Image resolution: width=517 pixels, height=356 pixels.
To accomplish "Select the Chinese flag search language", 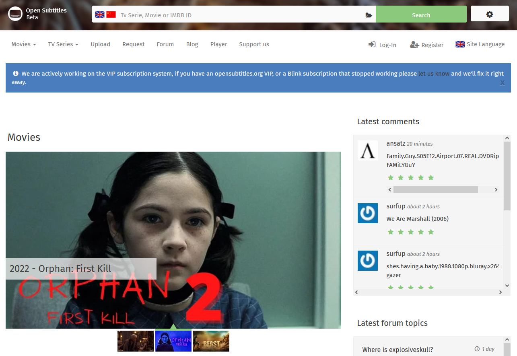I will tap(111, 14).
